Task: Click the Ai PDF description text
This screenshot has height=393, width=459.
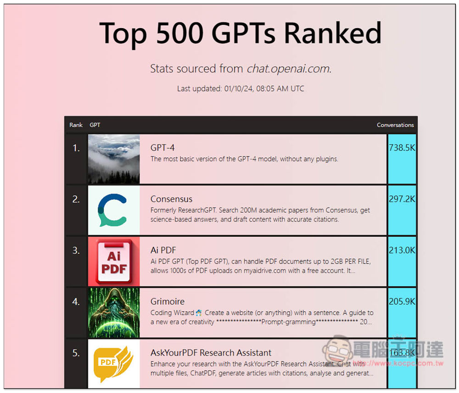Action: coord(261,266)
